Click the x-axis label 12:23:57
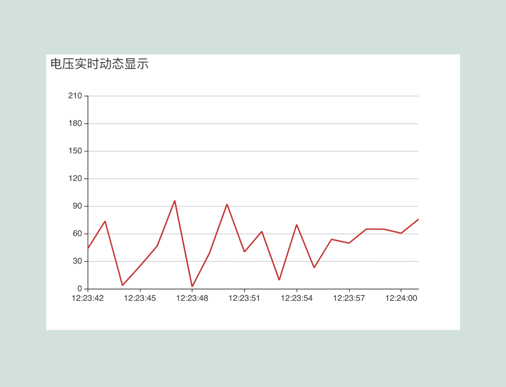Viewport: 506px width, 387px height. 350,299
